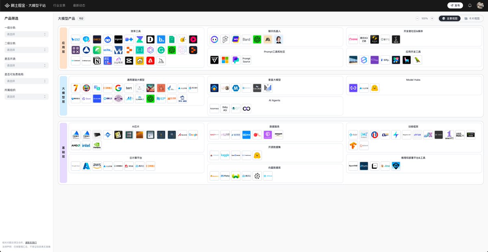This screenshot has height=252, width=488.
Task: Click the 效率工具 category title
Action: 136,31
